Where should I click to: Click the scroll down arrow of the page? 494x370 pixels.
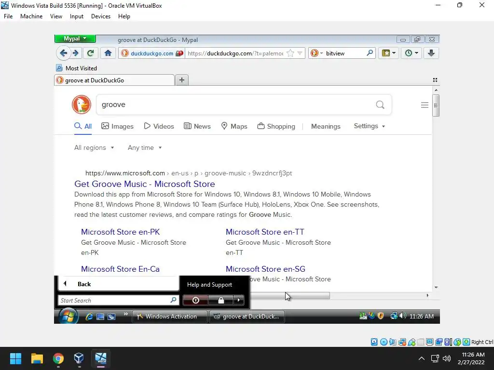pos(436,287)
